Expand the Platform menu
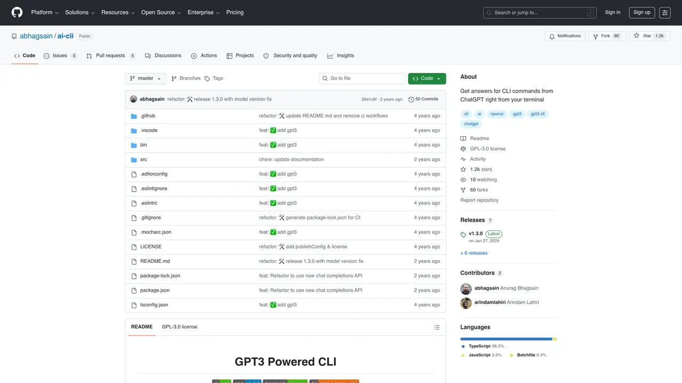The image size is (682, 383). 45,12
